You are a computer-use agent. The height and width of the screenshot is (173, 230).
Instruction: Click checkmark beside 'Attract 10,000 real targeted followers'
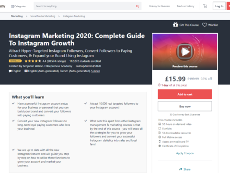[x=86, y=103]
